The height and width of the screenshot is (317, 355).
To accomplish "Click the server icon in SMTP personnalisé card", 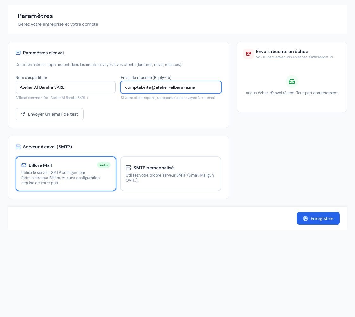I will [x=128, y=168].
